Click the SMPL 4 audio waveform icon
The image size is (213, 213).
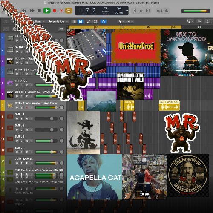pyautogui.click(x=10, y=150)
